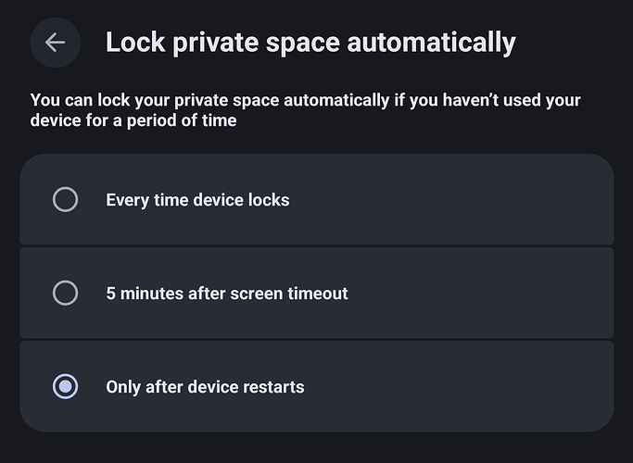Tap the "5 minutes after screen timeout" label

[227, 294]
